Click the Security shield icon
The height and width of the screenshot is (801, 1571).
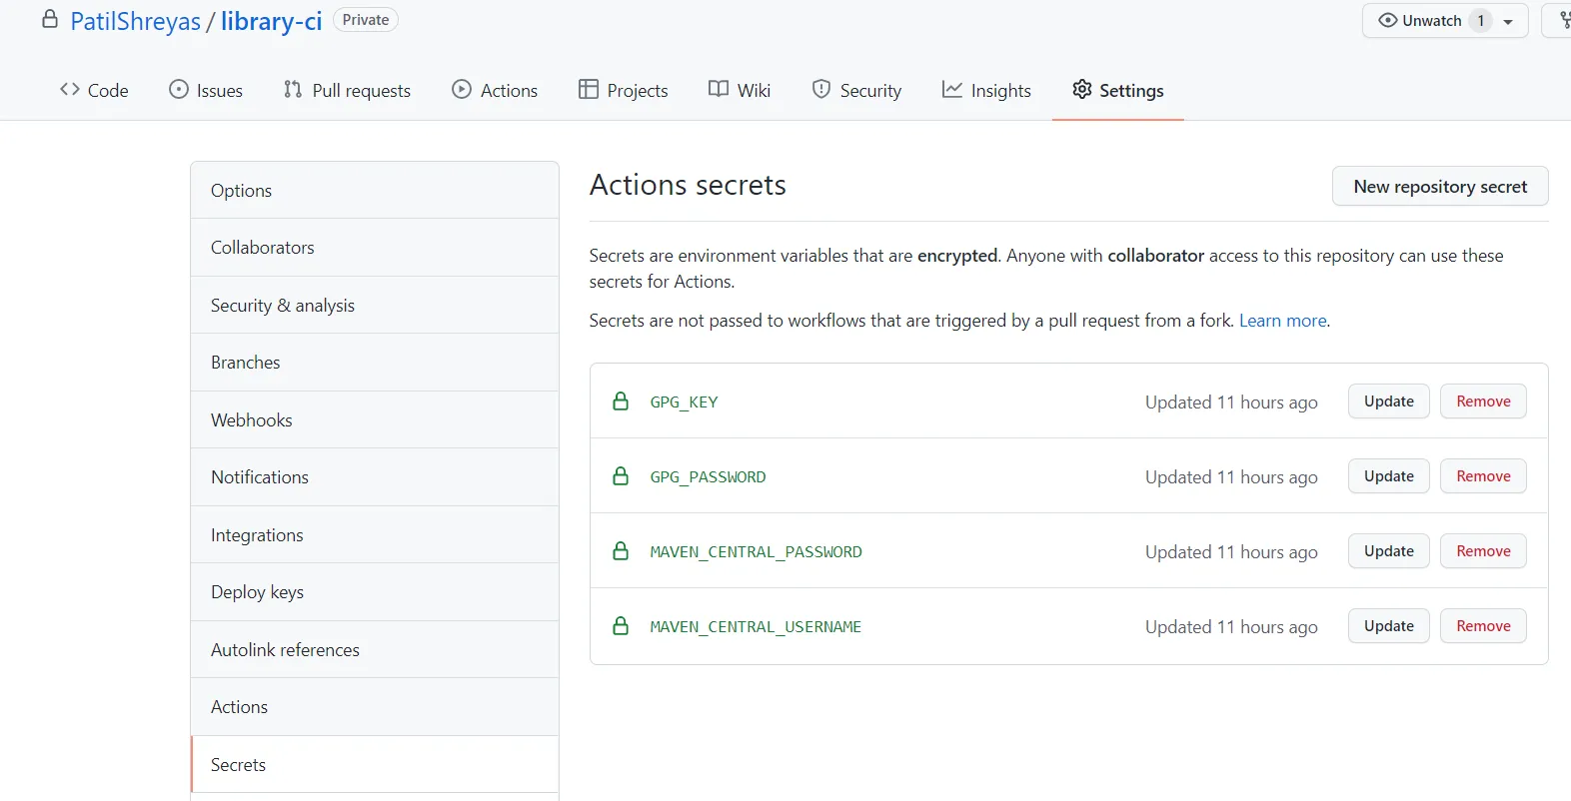tap(821, 89)
